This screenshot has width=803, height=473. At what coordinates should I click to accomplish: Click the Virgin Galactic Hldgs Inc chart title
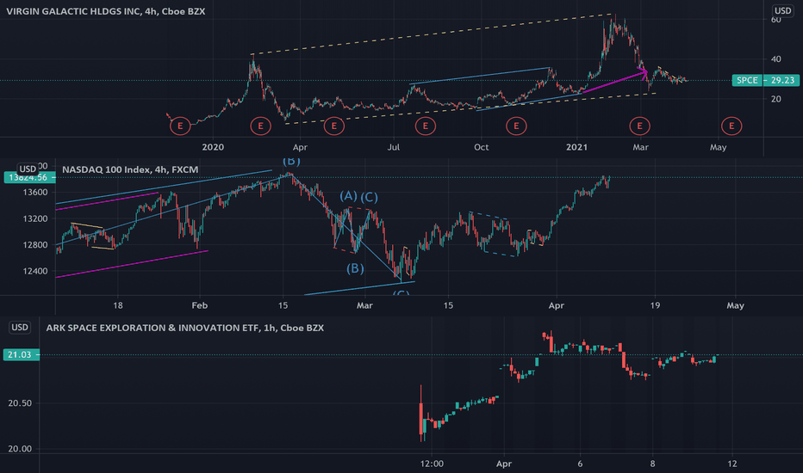click(105, 11)
